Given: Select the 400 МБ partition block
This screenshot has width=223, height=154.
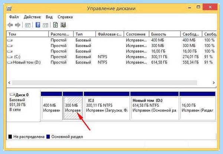Looking at the screenshot, I should tap(52, 106).
